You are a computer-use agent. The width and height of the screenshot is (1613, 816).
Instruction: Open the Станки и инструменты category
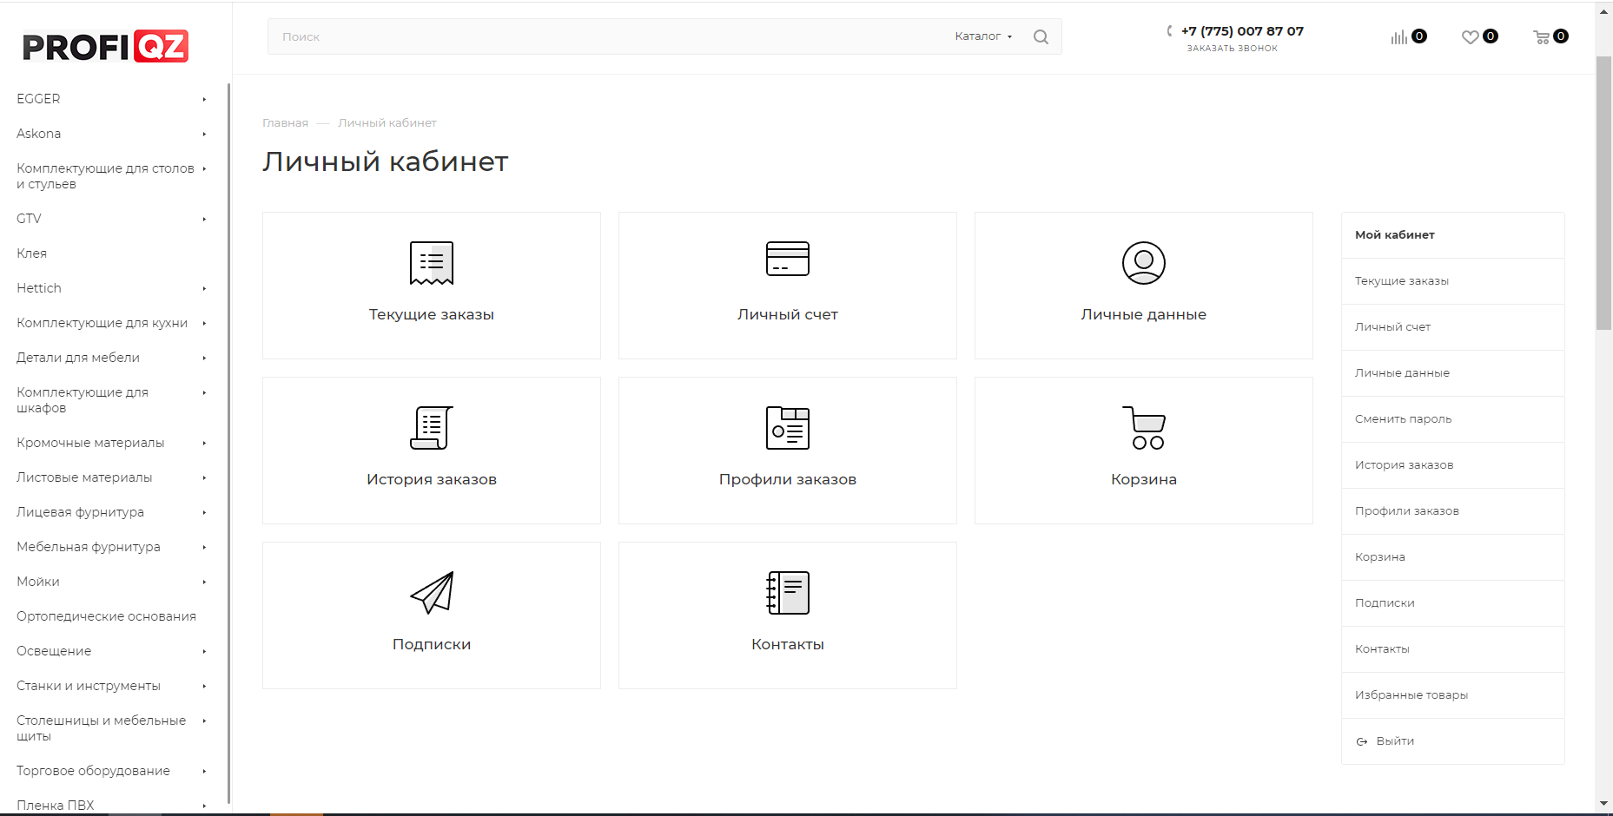tap(89, 686)
